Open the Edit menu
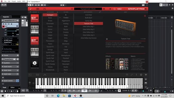 [x=9, y=1]
